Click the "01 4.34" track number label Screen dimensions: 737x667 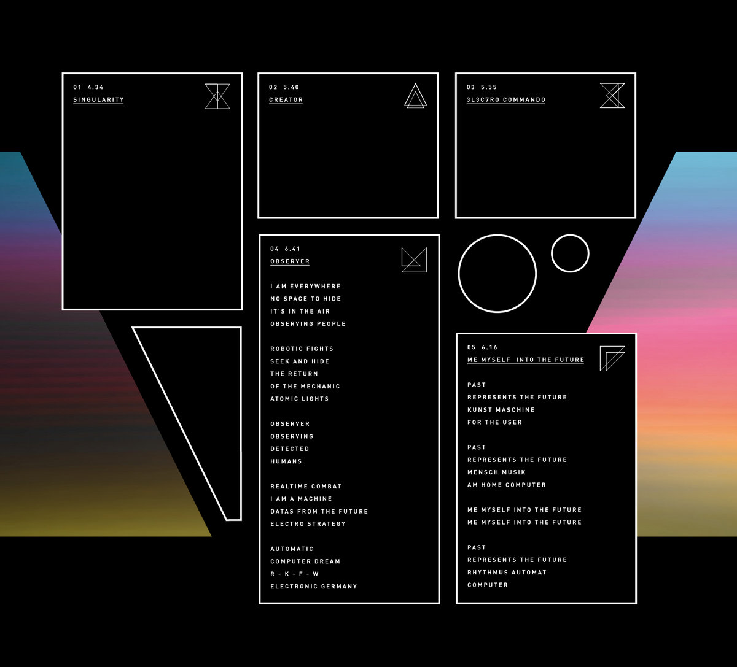tap(88, 87)
